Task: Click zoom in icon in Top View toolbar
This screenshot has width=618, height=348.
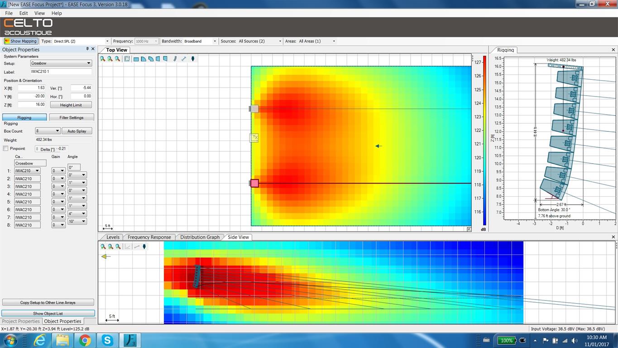Action: click(103, 59)
